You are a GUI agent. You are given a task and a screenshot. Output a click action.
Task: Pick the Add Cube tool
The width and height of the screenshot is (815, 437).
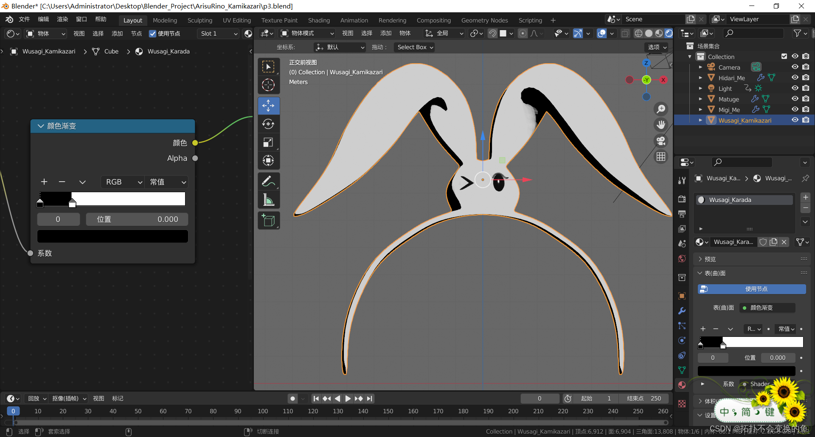[x=268, y=221]
